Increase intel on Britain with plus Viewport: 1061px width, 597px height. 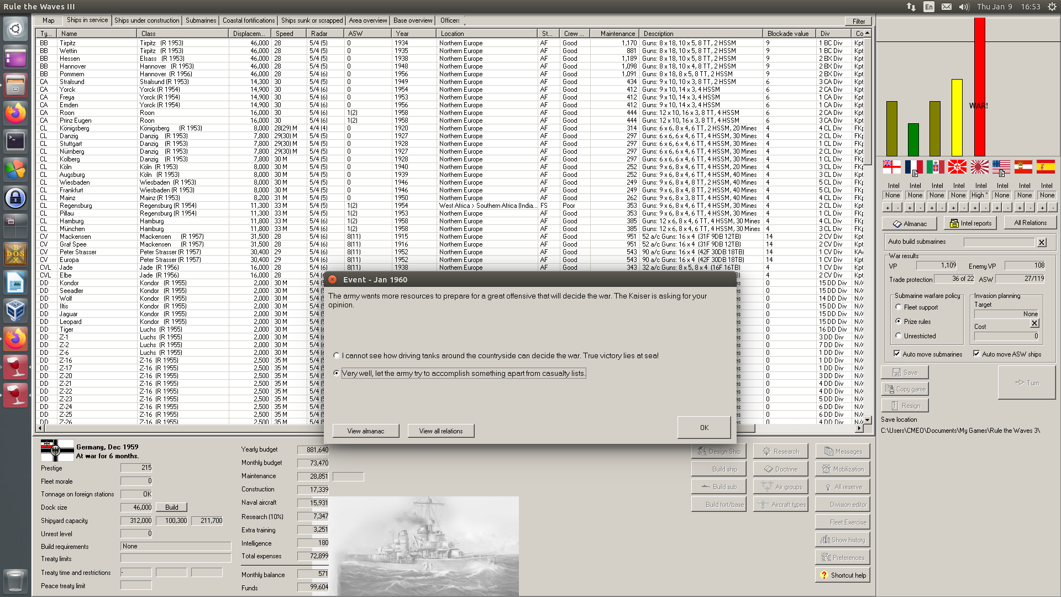pyautogui.click(x=887, y=208)
